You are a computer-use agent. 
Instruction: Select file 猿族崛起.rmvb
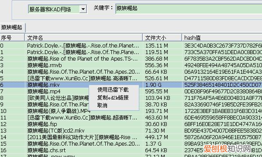(x=45, y=65)
